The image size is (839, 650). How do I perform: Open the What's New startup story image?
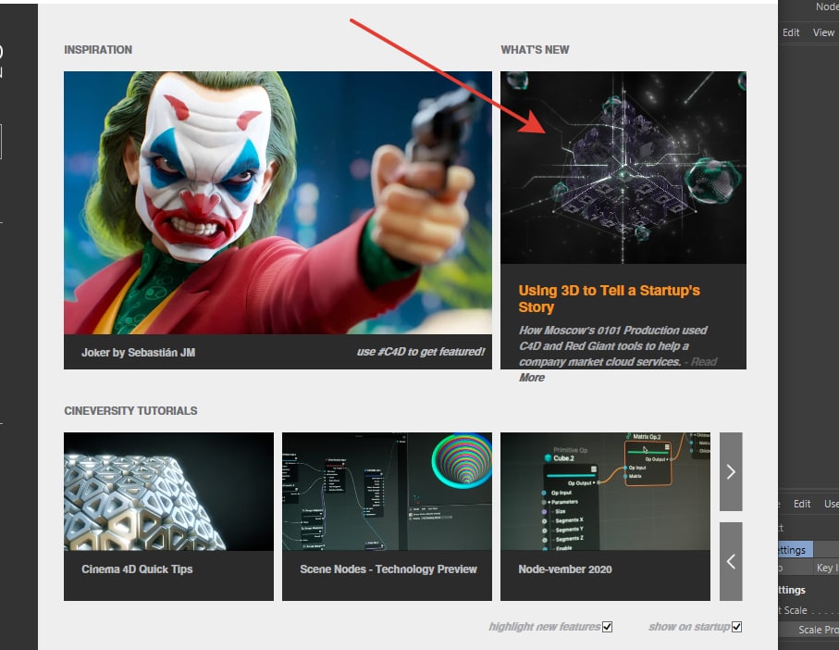pyautogui.click(x=623, y=168)
